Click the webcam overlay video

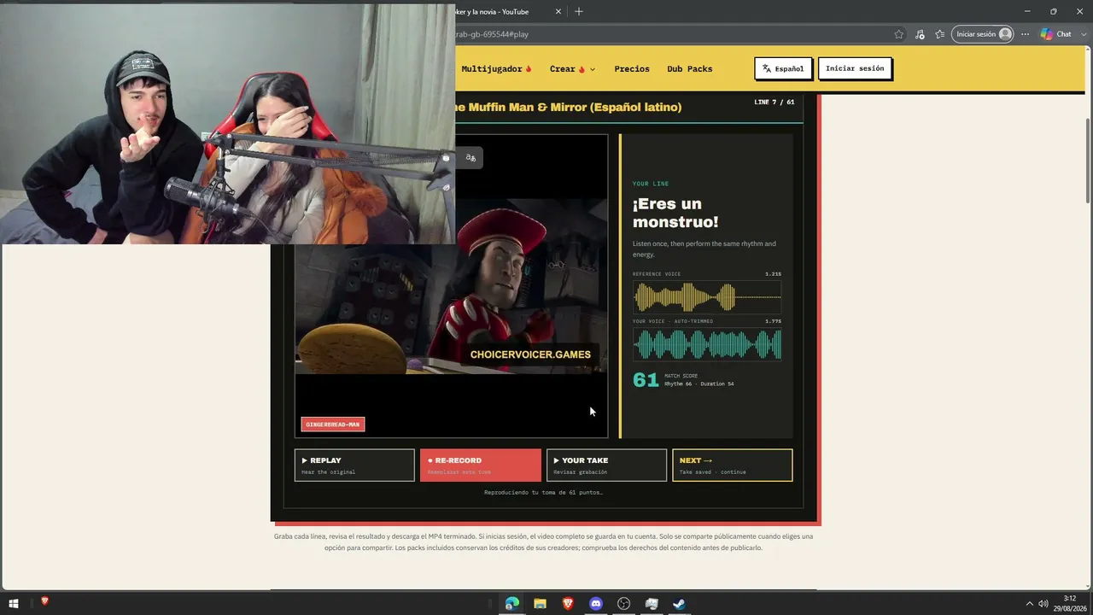227,123
